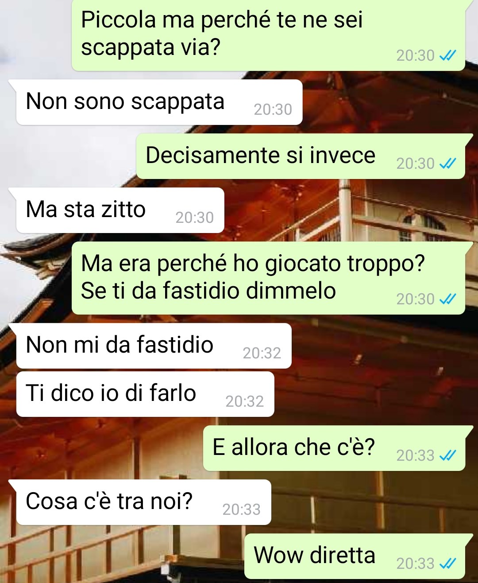This screenshot has height=583, width=478.
Task: Select the 'Cosa c'è tra noi?' message
Action: (x=144, y=502)
